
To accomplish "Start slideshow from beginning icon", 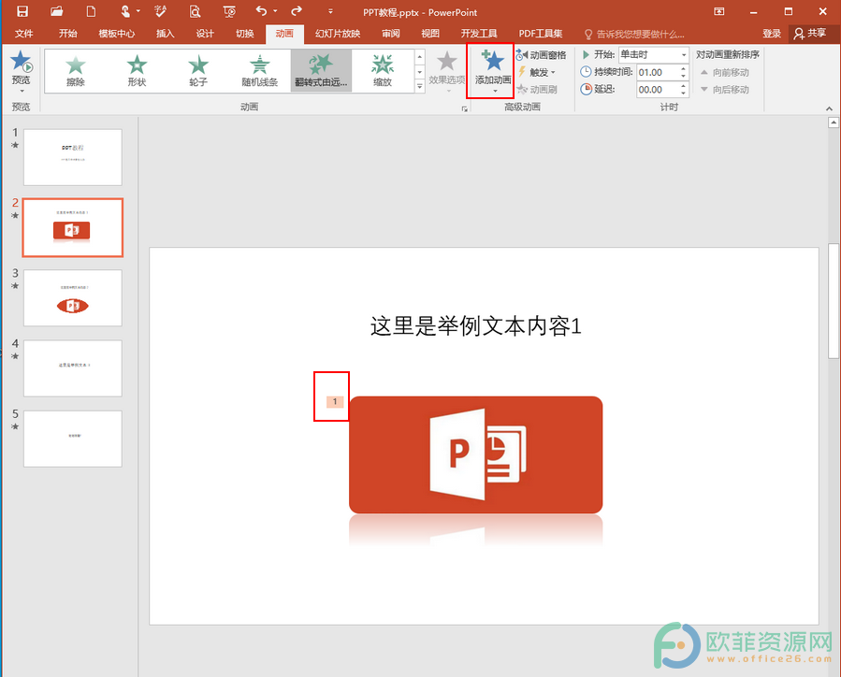I will (229, 11).
